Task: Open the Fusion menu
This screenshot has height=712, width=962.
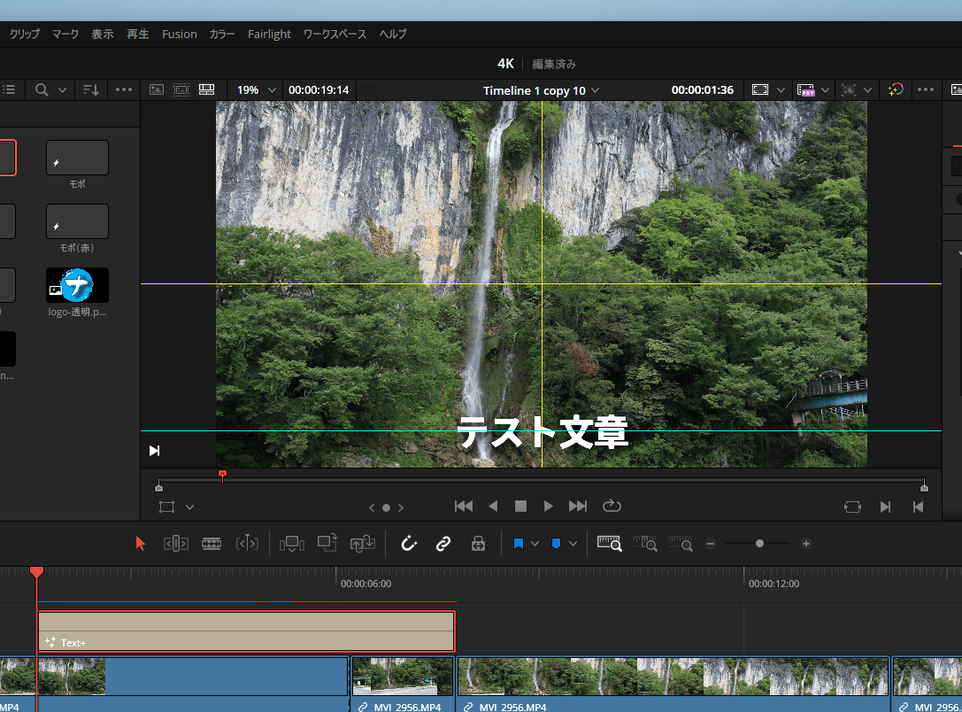Action: [179, 34]
